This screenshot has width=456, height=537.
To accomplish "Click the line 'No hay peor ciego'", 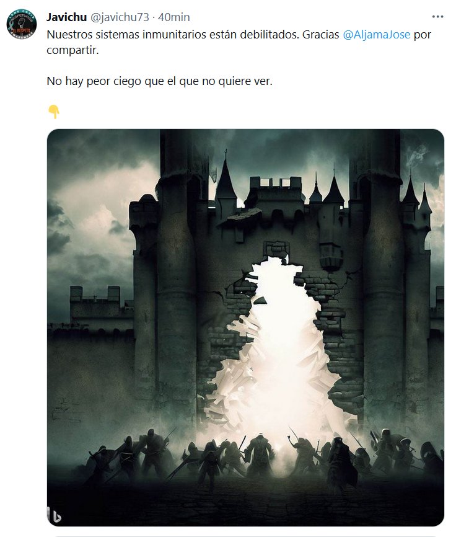I will point(159,81).
